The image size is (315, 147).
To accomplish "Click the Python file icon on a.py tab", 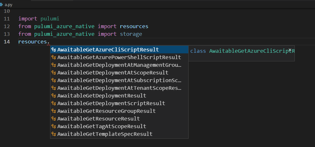I will click(2, 4).
